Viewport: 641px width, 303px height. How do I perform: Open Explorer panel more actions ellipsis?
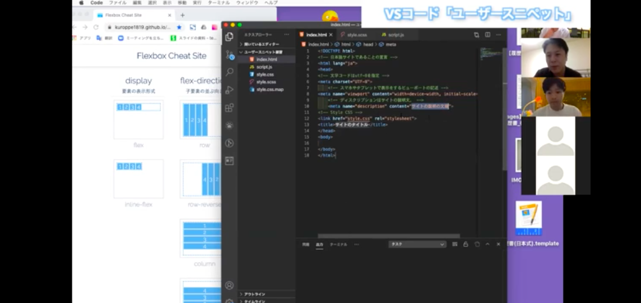click(286, 35)
